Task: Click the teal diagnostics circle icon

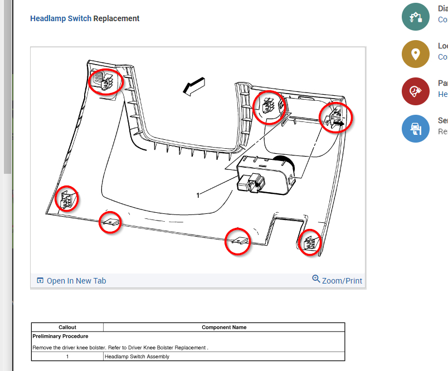Action: coord(416,17)
